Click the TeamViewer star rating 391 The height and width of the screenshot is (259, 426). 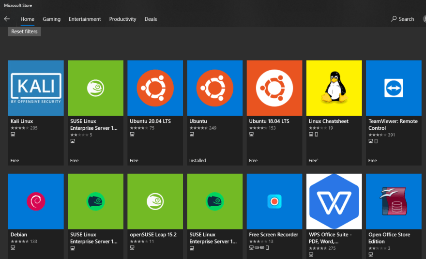[382, 135]
